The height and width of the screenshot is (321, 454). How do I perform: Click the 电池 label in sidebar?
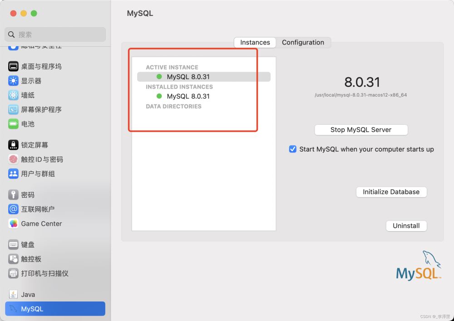pos(28,124)
